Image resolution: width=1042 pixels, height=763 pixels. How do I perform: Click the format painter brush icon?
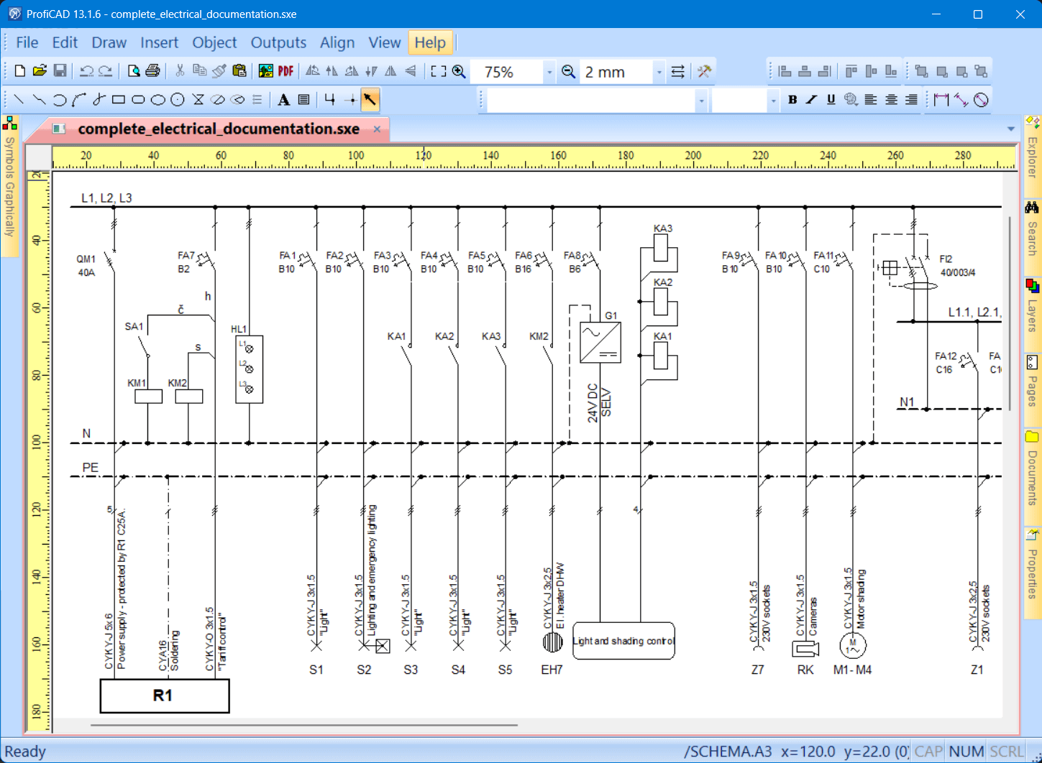[219, 71]
